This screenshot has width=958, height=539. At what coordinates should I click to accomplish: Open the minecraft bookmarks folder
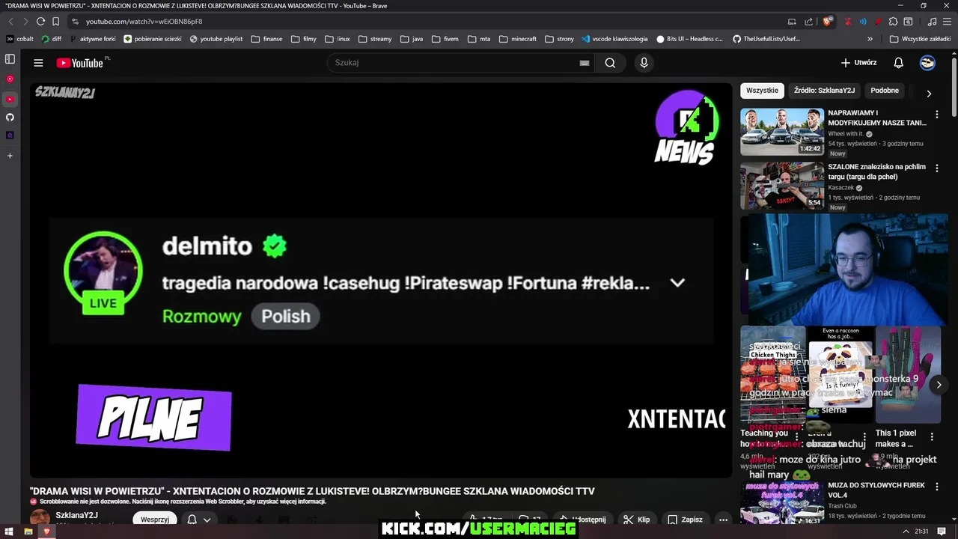tap(518, 39)
